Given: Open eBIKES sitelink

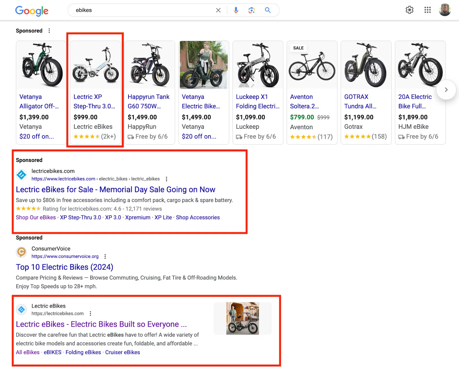Looking at the screenshot, I should pyautogui.click(x=52, y=352).
